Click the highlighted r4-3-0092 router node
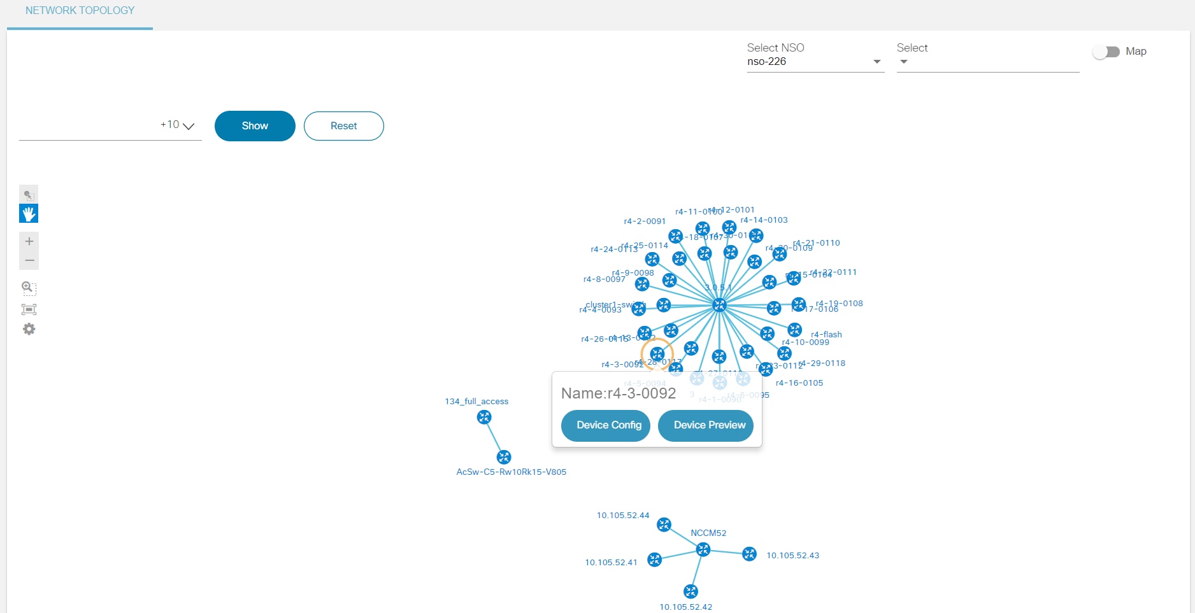The height and width of the screenshot is (613, 1195). pos(657,354)
